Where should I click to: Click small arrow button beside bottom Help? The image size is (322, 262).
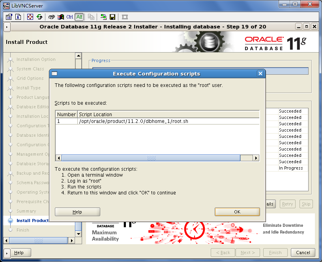point(7,253)
